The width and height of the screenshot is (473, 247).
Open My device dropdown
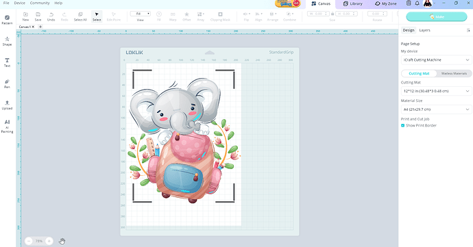click(436, 60)
